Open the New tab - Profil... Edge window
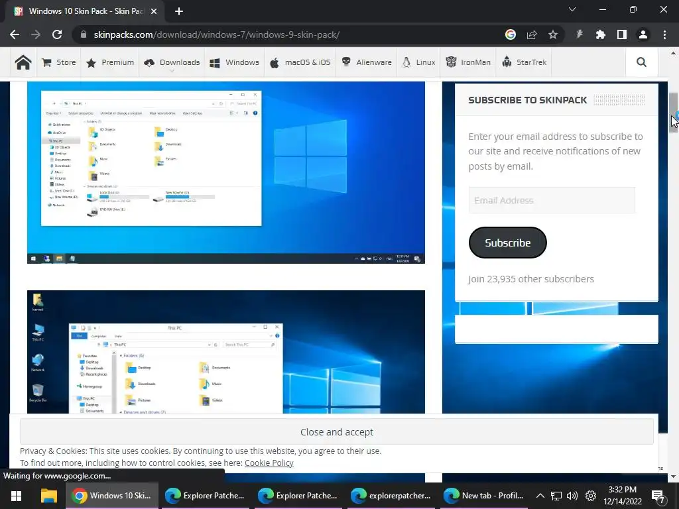The image size is (679, 509). pyautogui.click(x=484, y=496)
